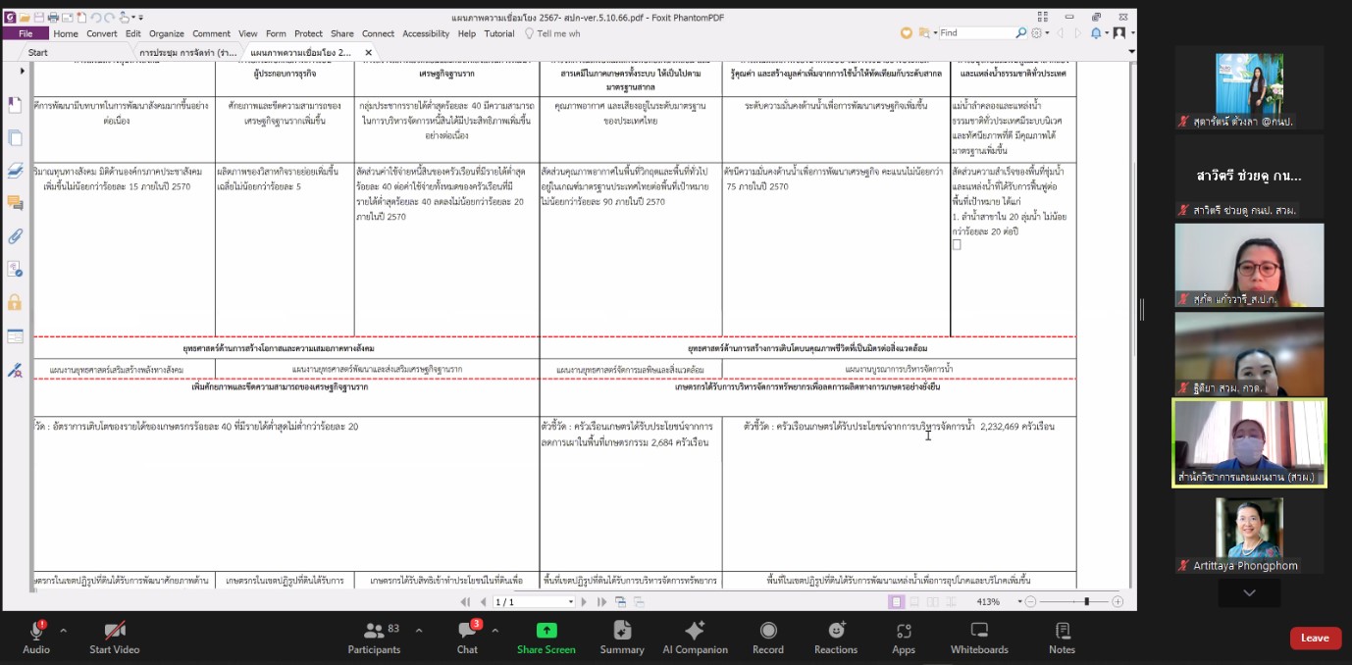
Task: Open the Zoom Summary button
Action: [622, 638]
